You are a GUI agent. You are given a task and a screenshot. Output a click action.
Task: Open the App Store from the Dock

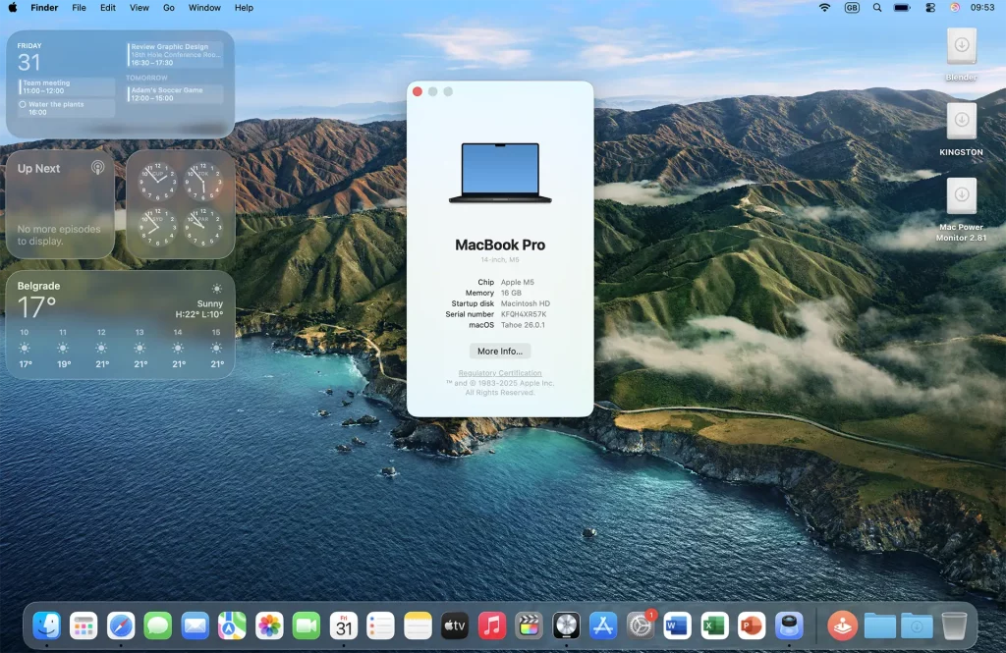602,626
